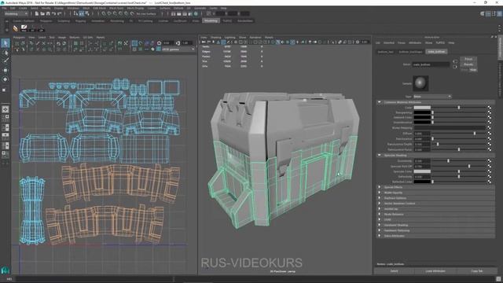Open the Edit Mesh menu
The height and width of the screenshot is (283, 503).
pyautogui.click(x=99, y=8)
